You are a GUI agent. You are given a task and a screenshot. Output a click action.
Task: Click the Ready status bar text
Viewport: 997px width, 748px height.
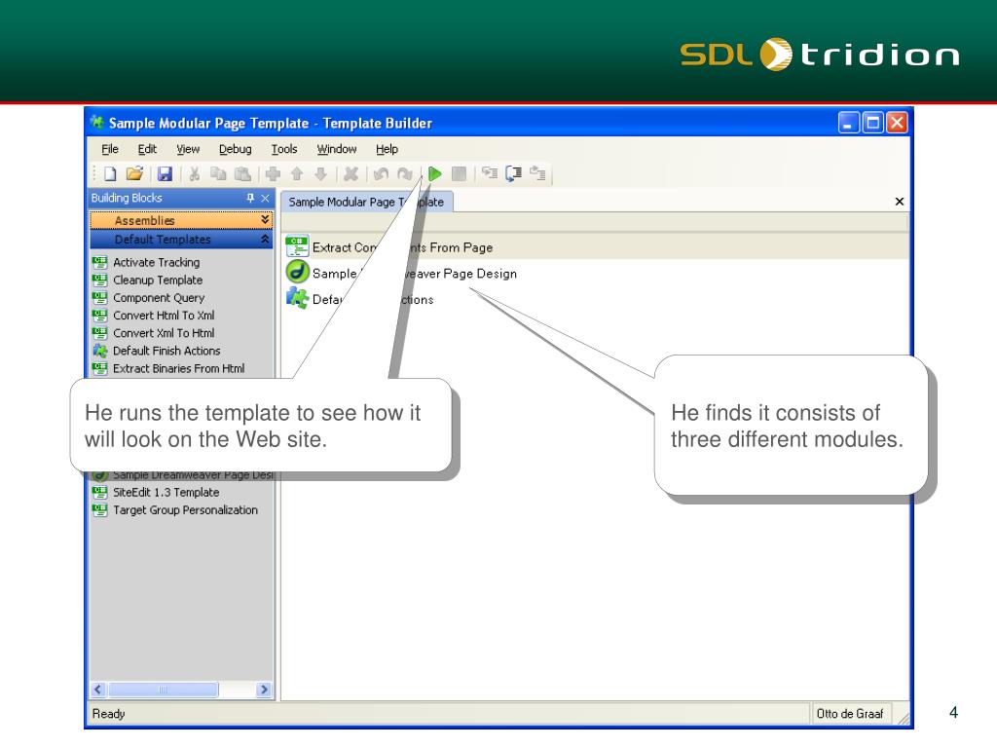(109, 714)
